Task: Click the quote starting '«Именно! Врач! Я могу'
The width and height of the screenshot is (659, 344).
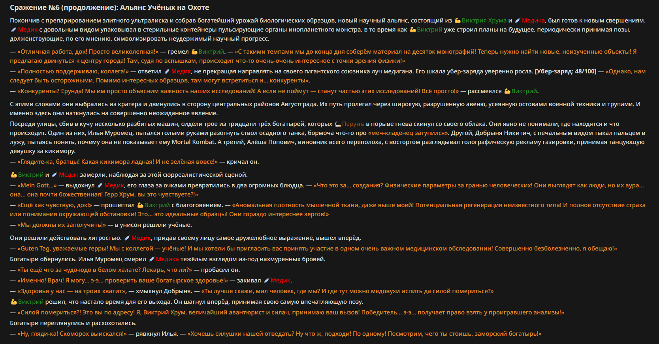Action: click(x=122, y=280)
